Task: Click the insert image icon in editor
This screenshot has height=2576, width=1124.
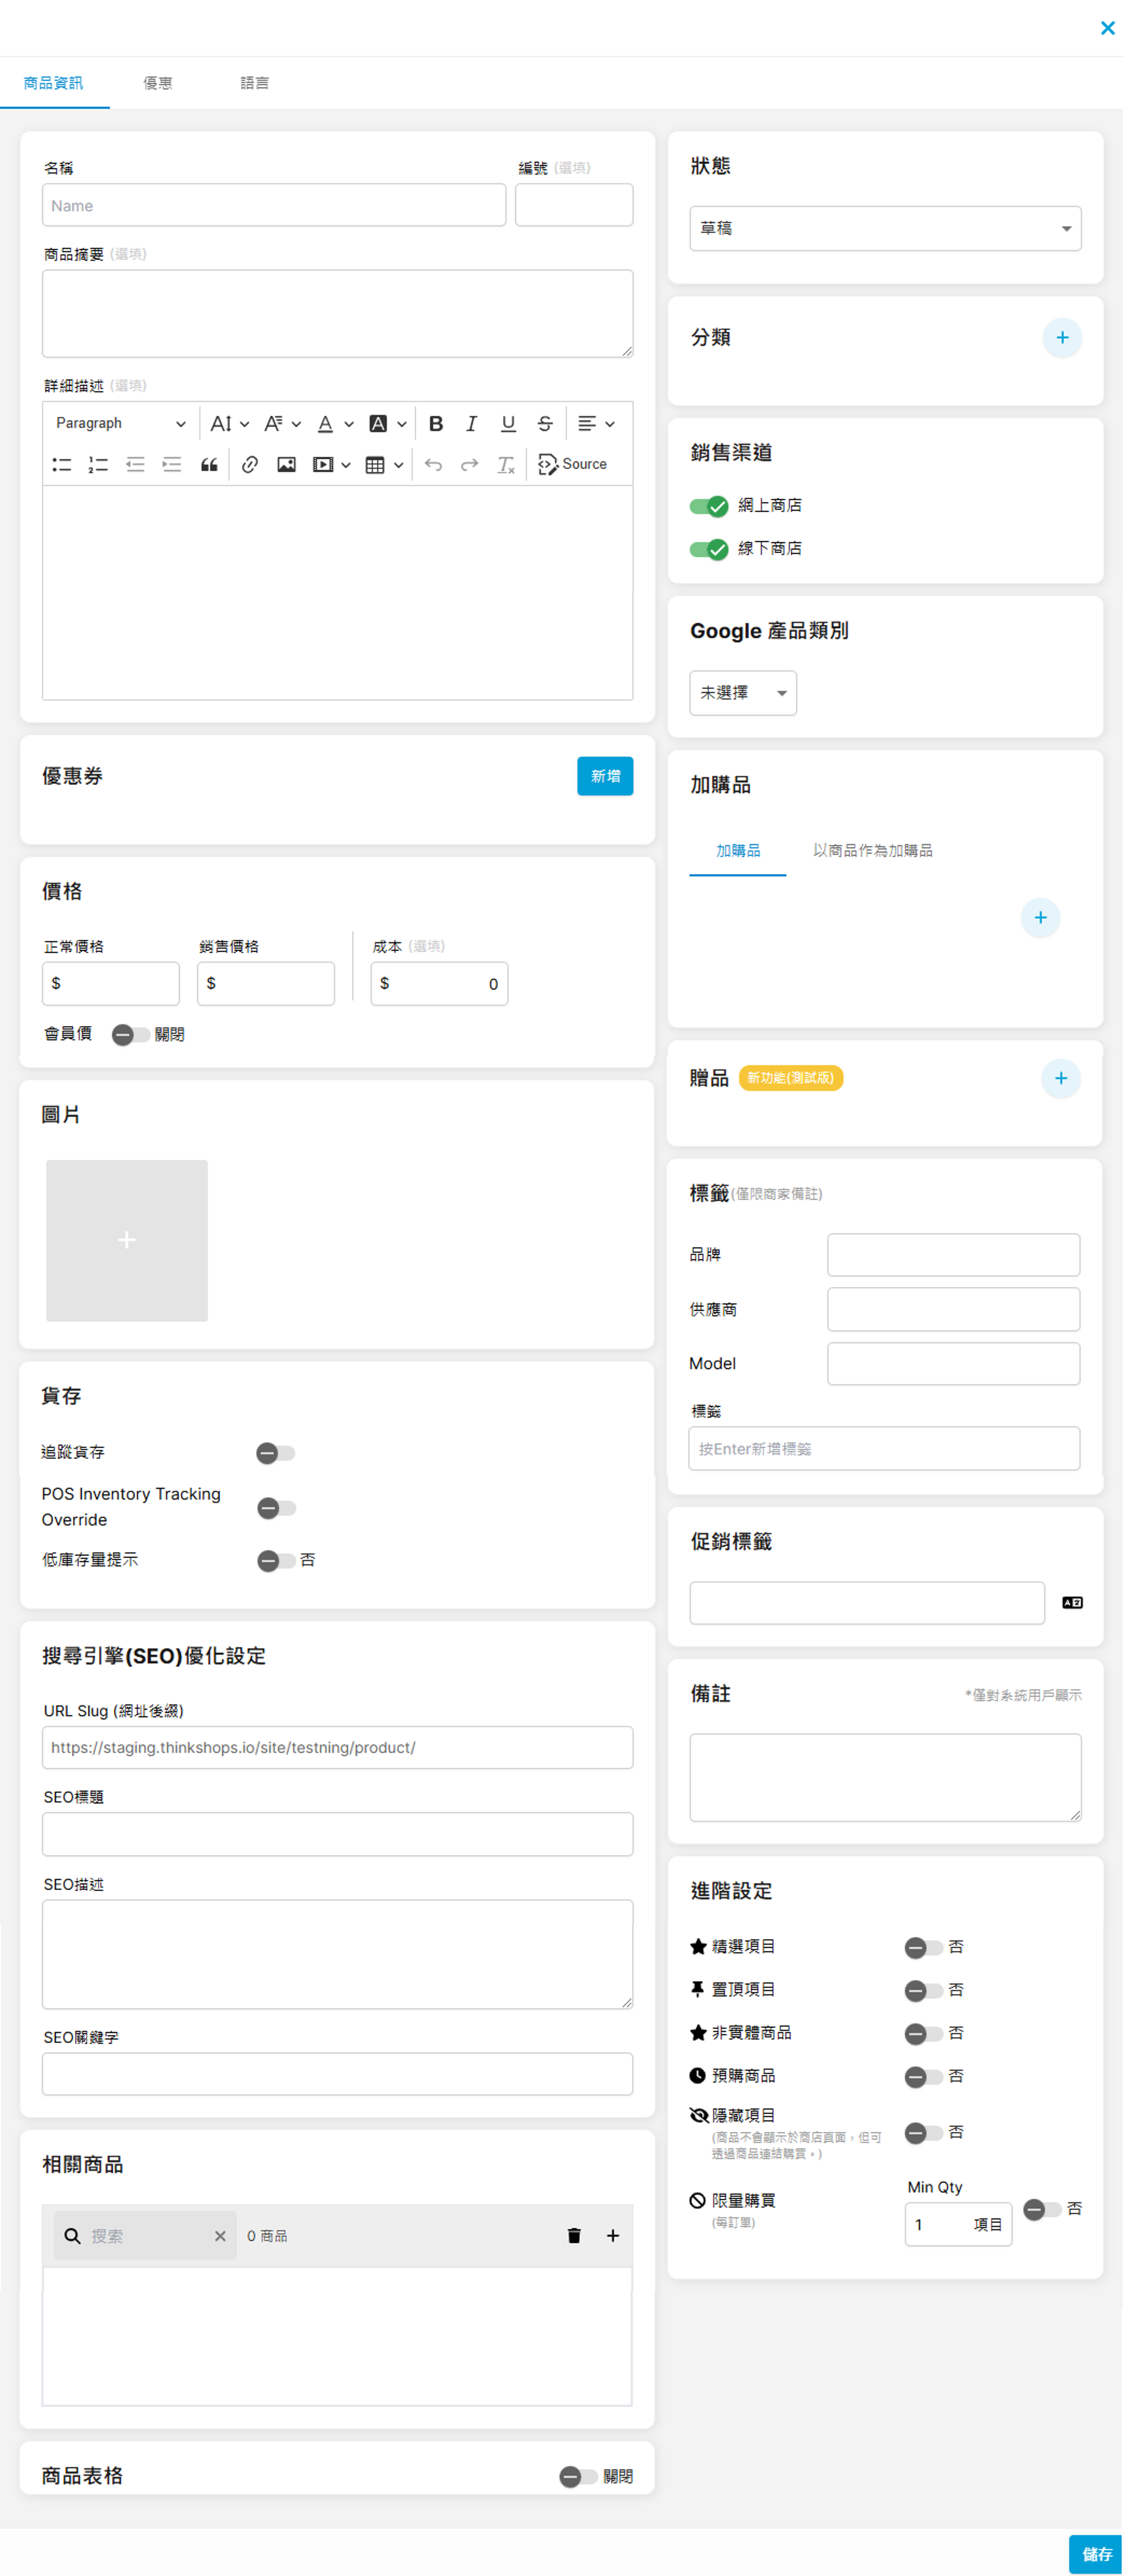Action: point(286,465)
